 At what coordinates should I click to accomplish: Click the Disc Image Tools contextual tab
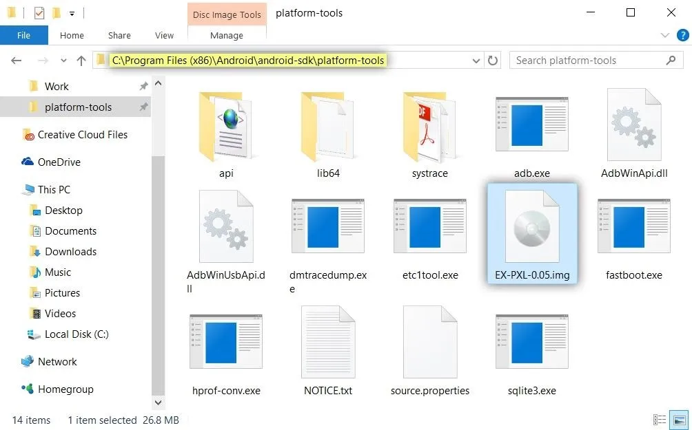(x=227, y=14)
